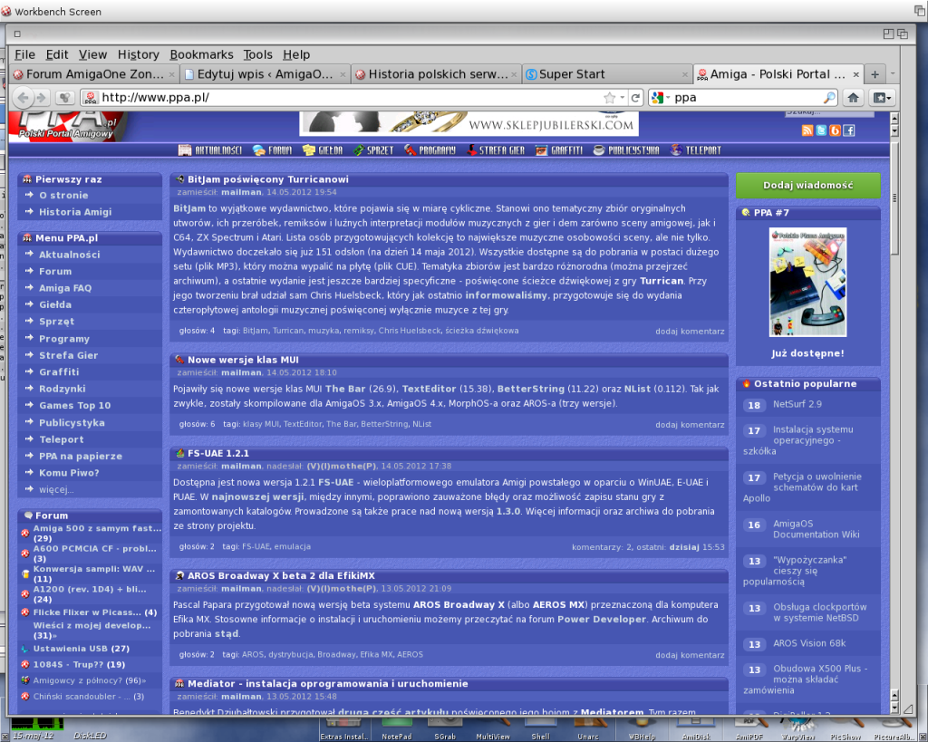The image size is (928, 742).
Task: Open AROS Vision 68k popular item
Action: click(x=809, y=643)
